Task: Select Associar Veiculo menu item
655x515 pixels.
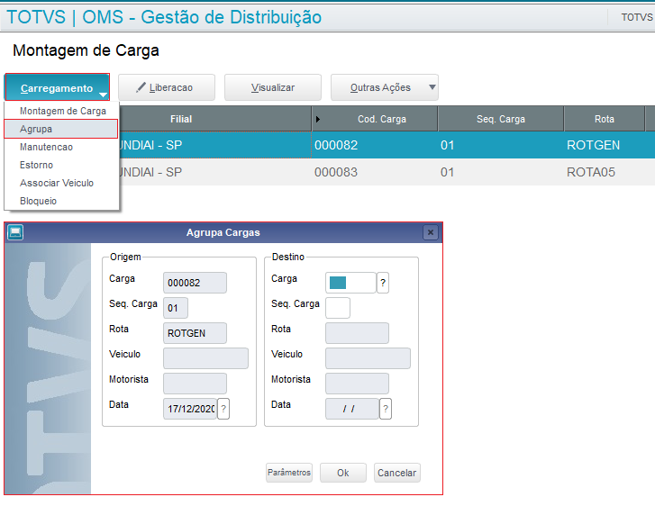Action: (62, 183)
